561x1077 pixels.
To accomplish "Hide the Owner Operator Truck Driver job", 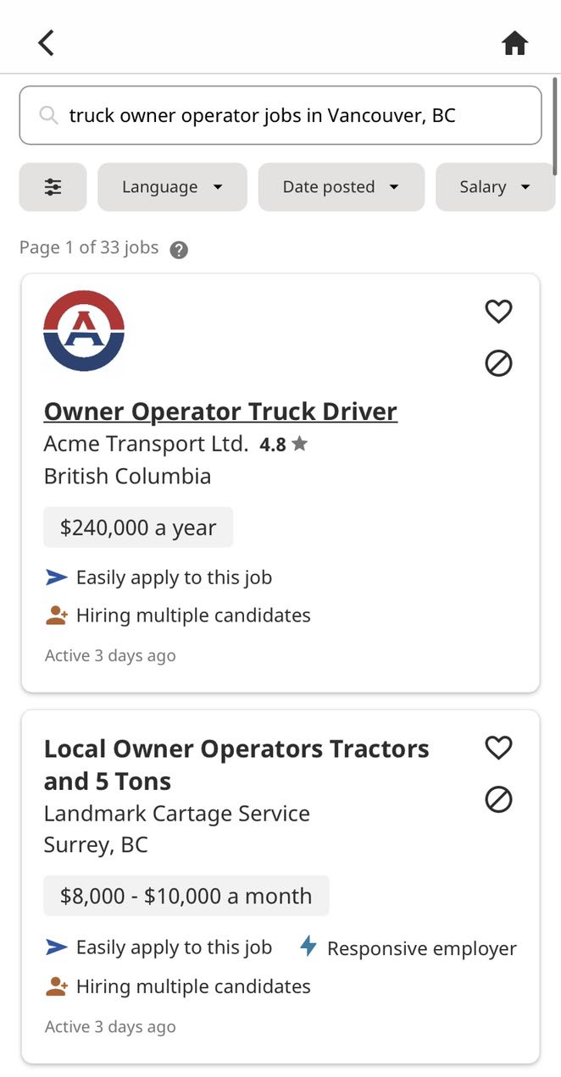I will tap(498, 363).
